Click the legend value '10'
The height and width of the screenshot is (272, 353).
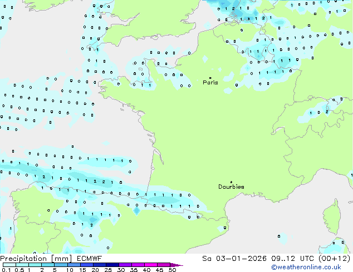70,270
